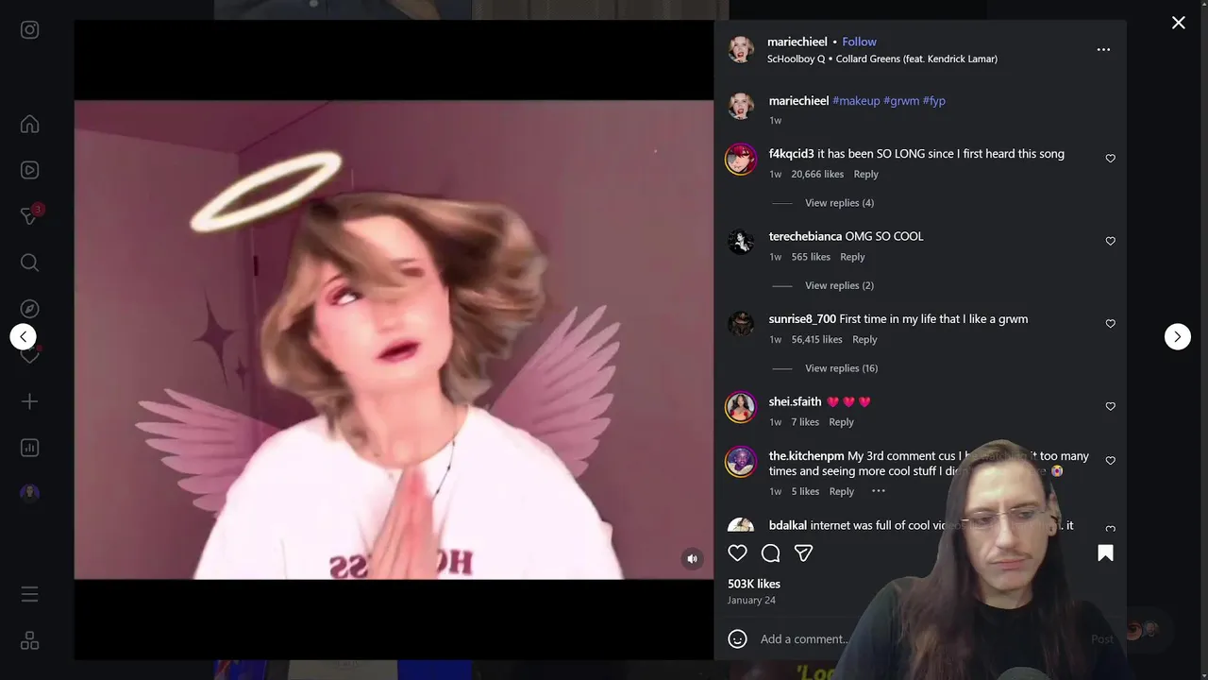Image resolution: width=1208 pixels, height=680 pixels.
Task: Like the post with heart icon
Action: pyautogui.click(x=737, y=553)
